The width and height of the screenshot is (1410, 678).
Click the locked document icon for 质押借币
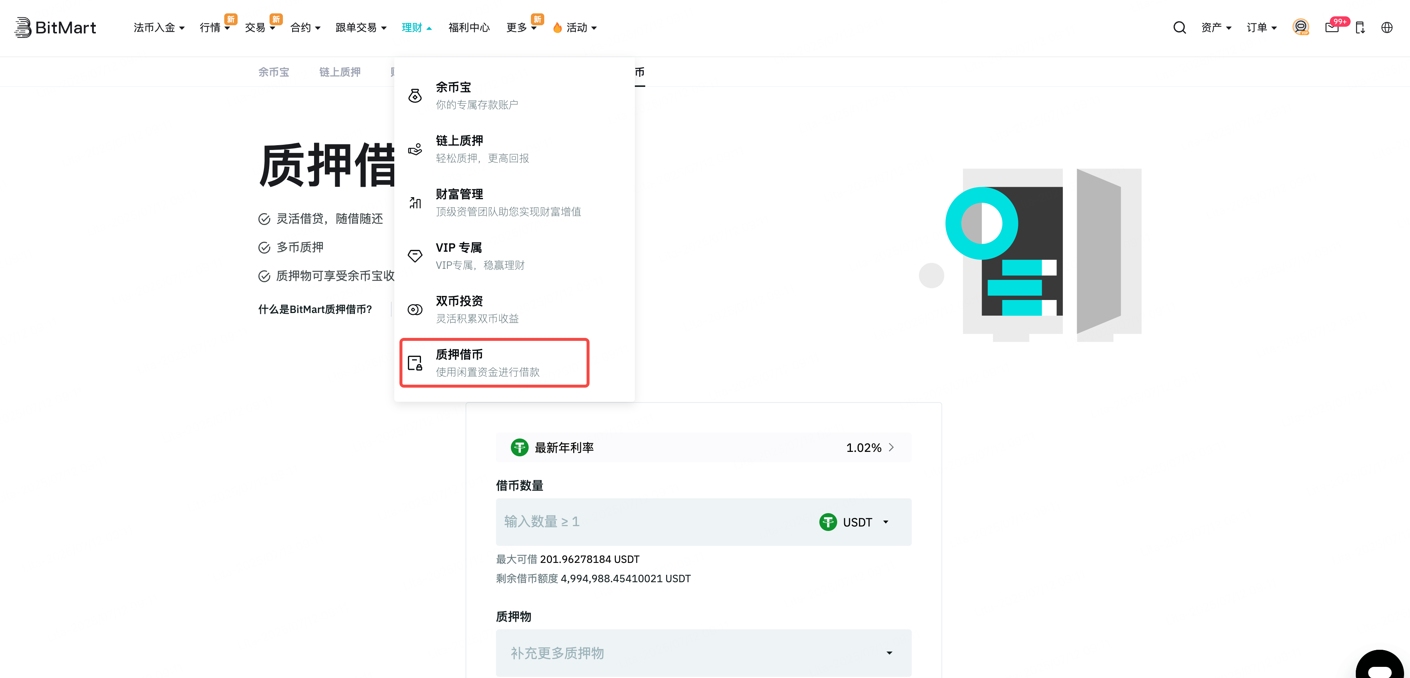[x=415, y=362]
